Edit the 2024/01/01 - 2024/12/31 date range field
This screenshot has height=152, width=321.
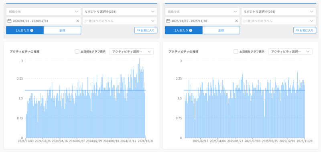(x=43, y=21)
